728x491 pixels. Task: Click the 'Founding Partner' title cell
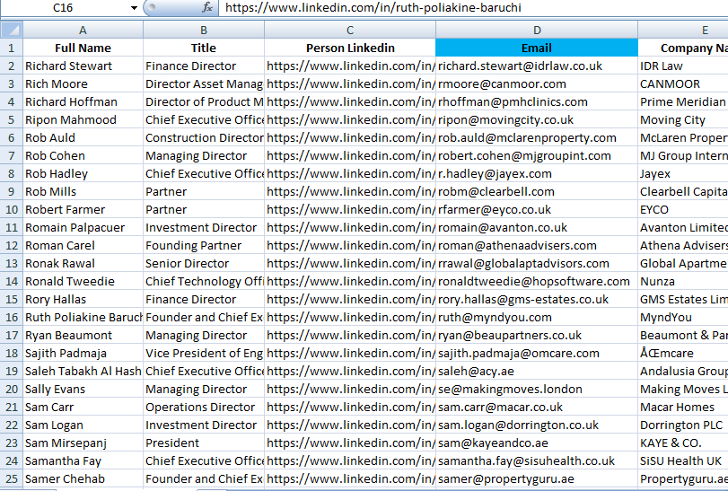point(204,246)
